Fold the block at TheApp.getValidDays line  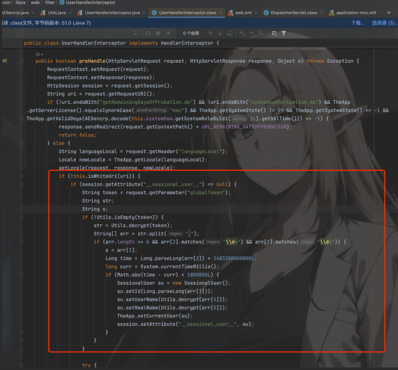click(x=21, y=119)
